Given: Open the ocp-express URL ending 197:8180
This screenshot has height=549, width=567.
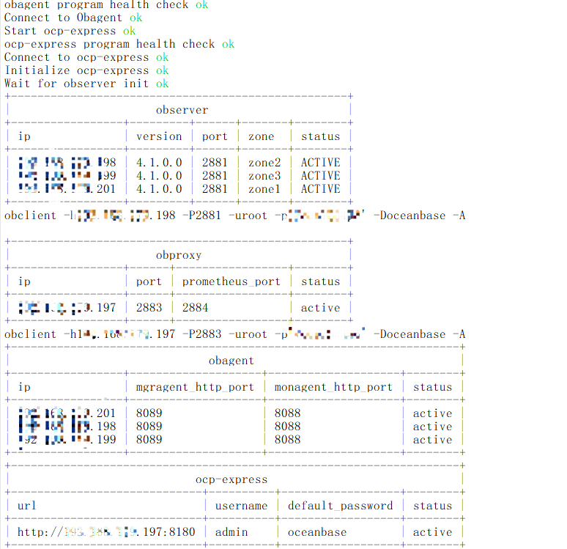Looking at the screenshot, I should pos(106,532).
